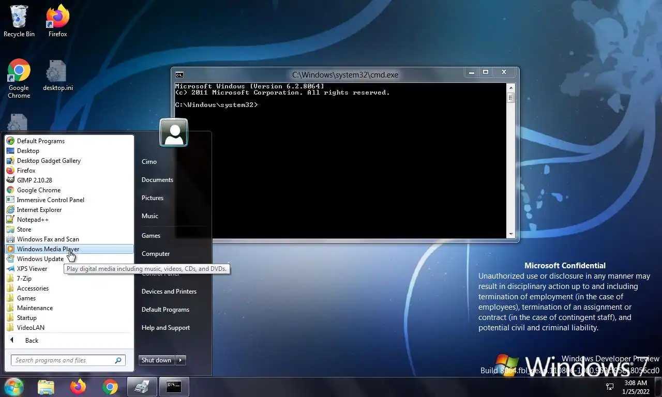Click the cmd window scrollbar down arrow
662x397 pixels.
coord(510,234)
